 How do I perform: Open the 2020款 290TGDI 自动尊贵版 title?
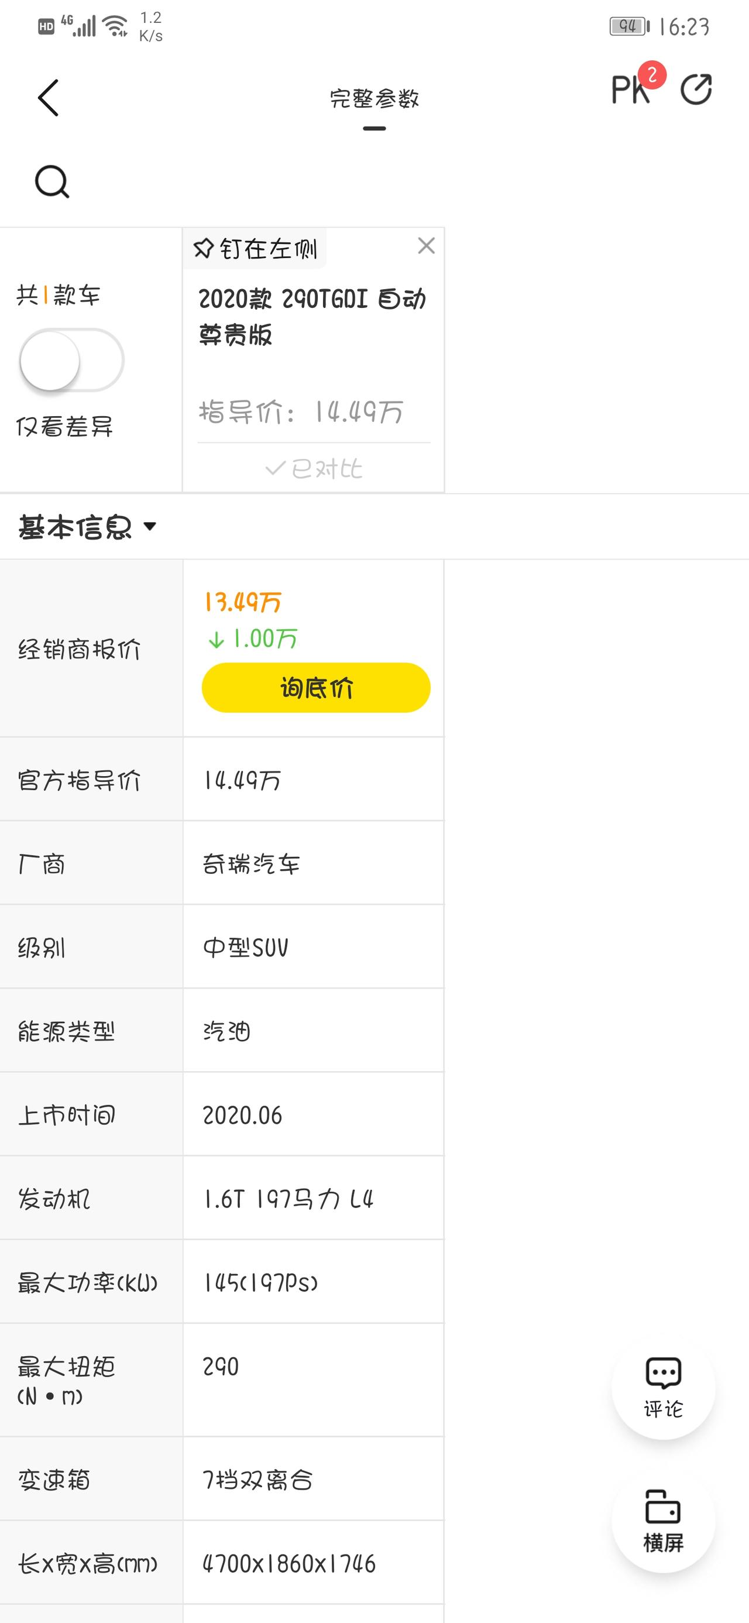click(312, 316)
